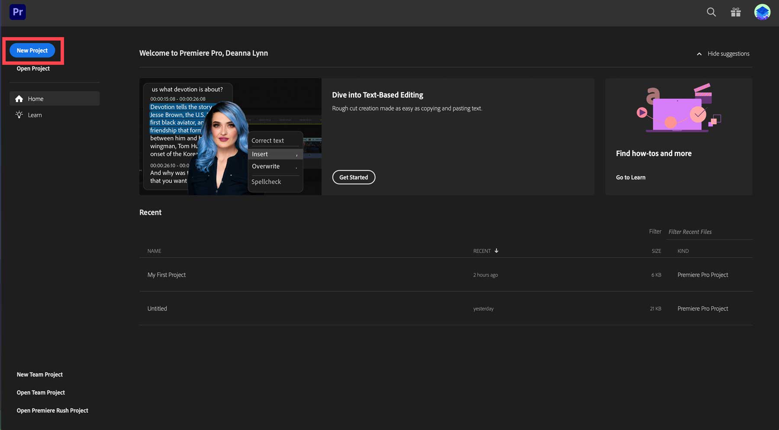
Task: Click the Premiere Pro logo icon
Action: tap(17, 12)
